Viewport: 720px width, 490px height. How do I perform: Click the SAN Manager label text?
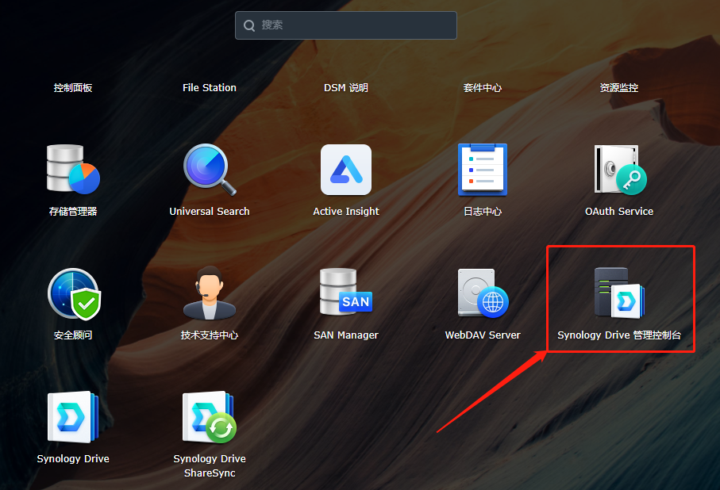pos(346,335)
